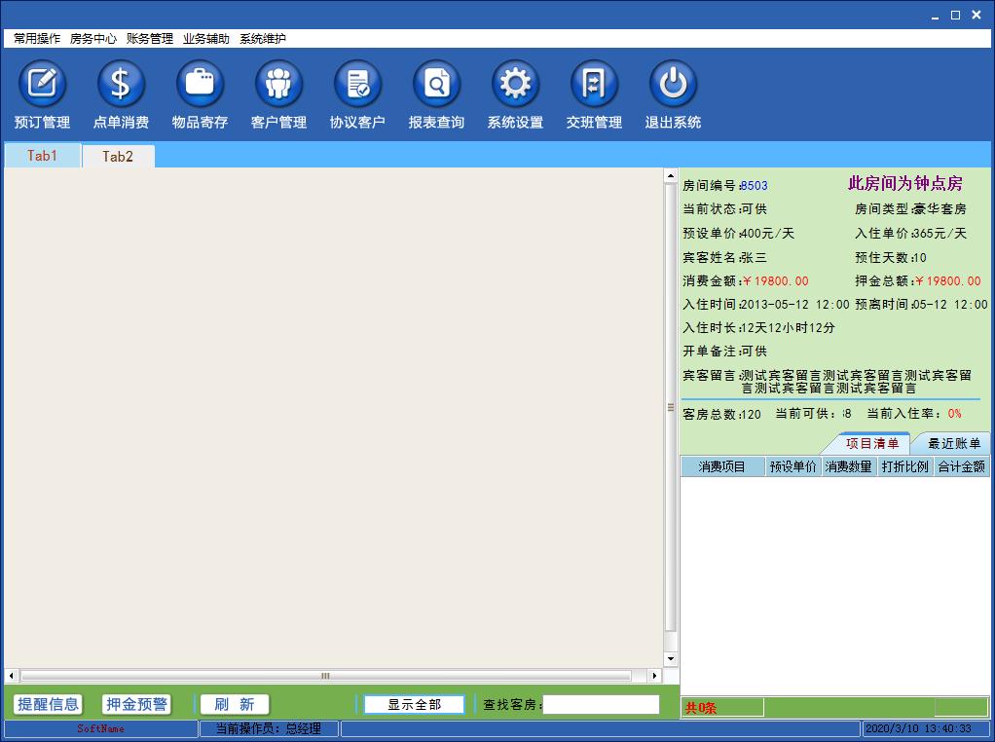
Task: Open 协议客户 document check icon
Action: (357, 84)
